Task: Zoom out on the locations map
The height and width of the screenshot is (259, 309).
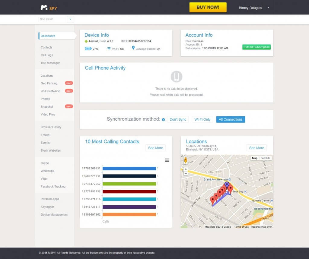Action: pos(185,173)
